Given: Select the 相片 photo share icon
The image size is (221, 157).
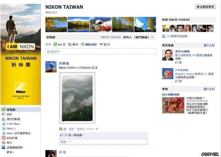Looking at the screenshot, I should [x=69, y=44].
